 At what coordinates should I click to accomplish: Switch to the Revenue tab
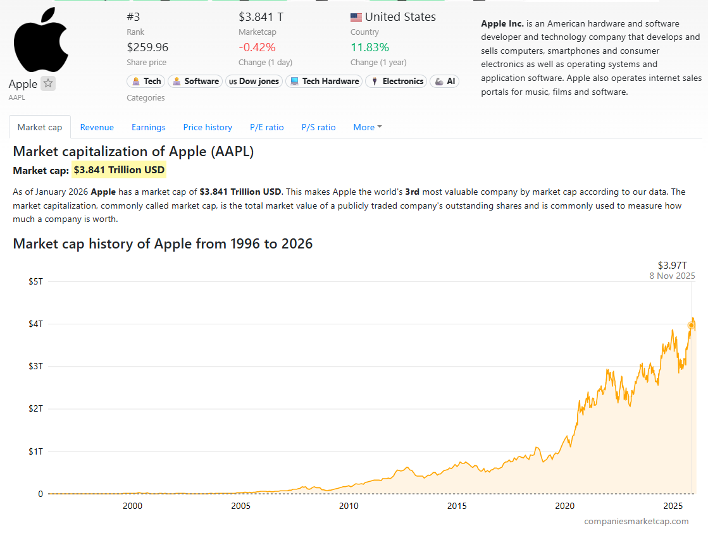97,127
